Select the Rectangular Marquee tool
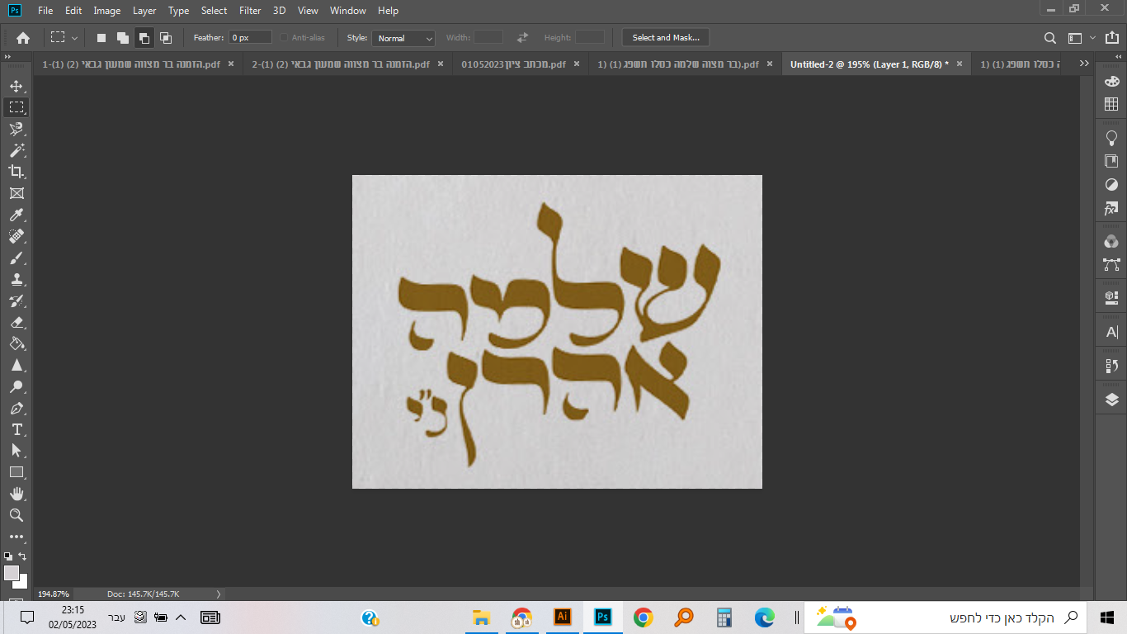 pyautogui.click(x=17, y=107)
